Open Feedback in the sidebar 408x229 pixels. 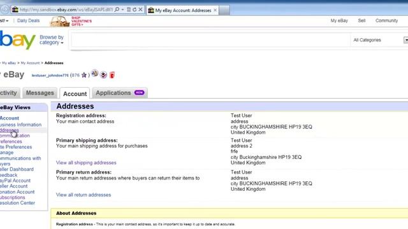(x=8, y=175)
